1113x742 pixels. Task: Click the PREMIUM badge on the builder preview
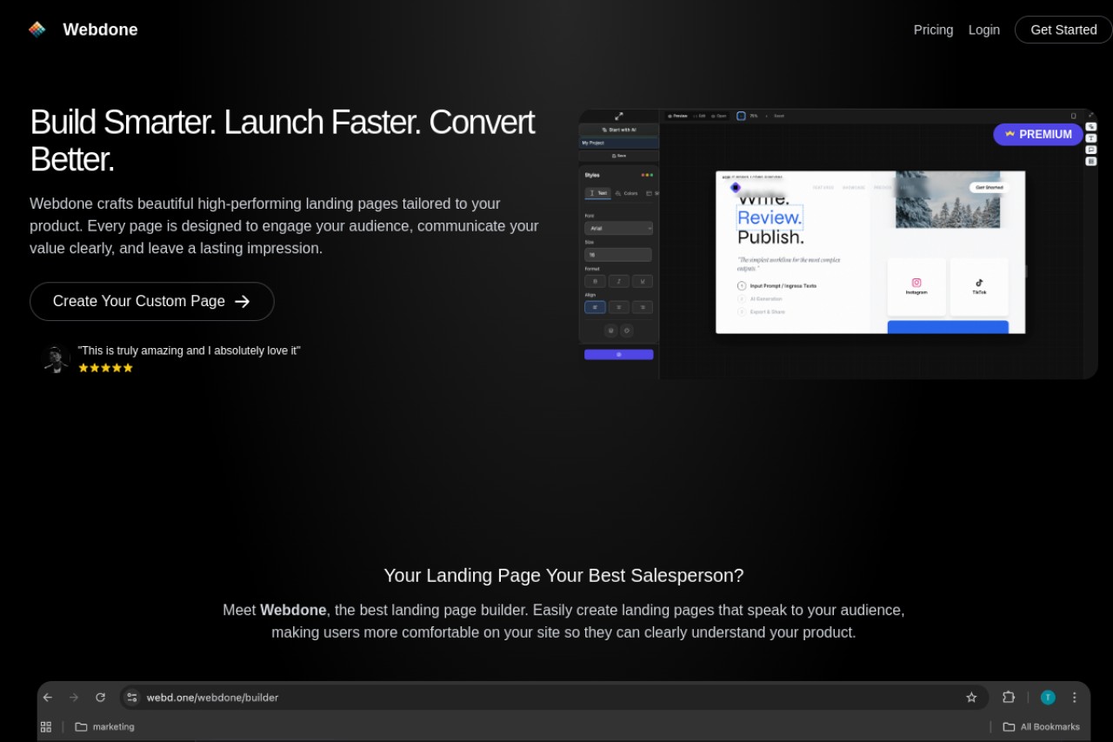click(x=1038, y=134)
